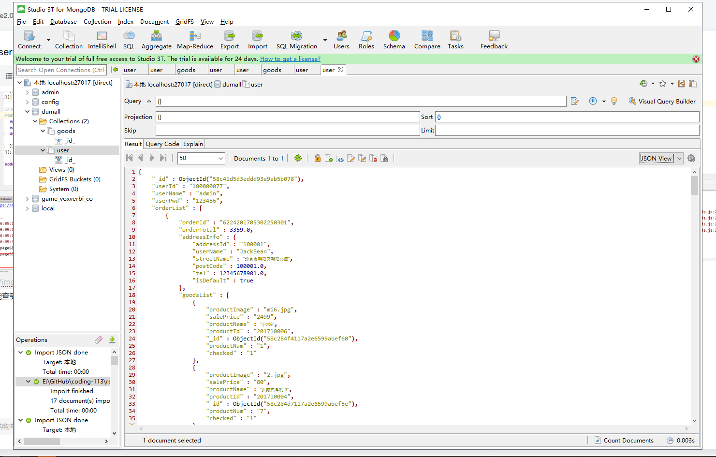This screenshot has height=457, width=716.
Task: Select the user collection in the tree
Action: tap(63, 150)
